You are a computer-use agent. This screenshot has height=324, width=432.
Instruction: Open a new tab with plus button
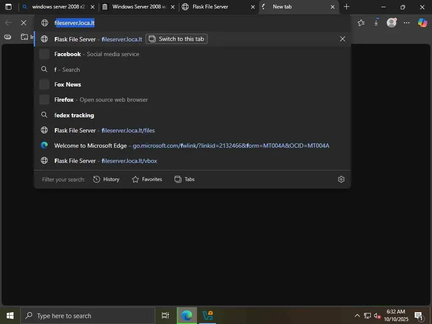pos(347,7)
